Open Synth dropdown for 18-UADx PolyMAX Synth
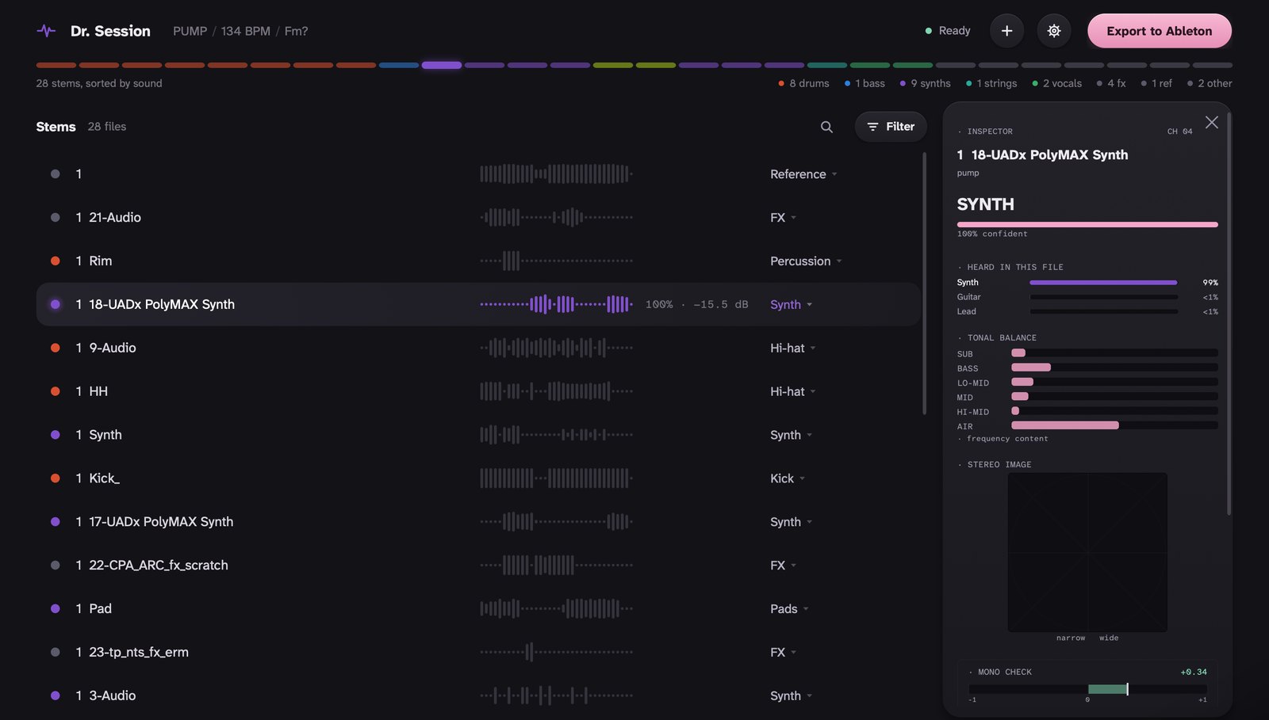The image size is (1269, 720). (791, 304)
